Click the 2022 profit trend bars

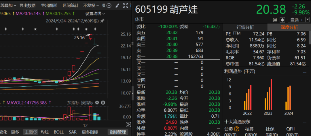coord(248,97)
